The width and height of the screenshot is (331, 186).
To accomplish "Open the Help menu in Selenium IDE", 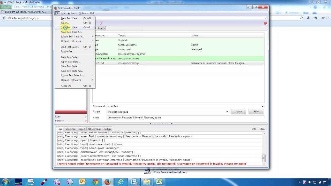I will [x=92, y=13].
